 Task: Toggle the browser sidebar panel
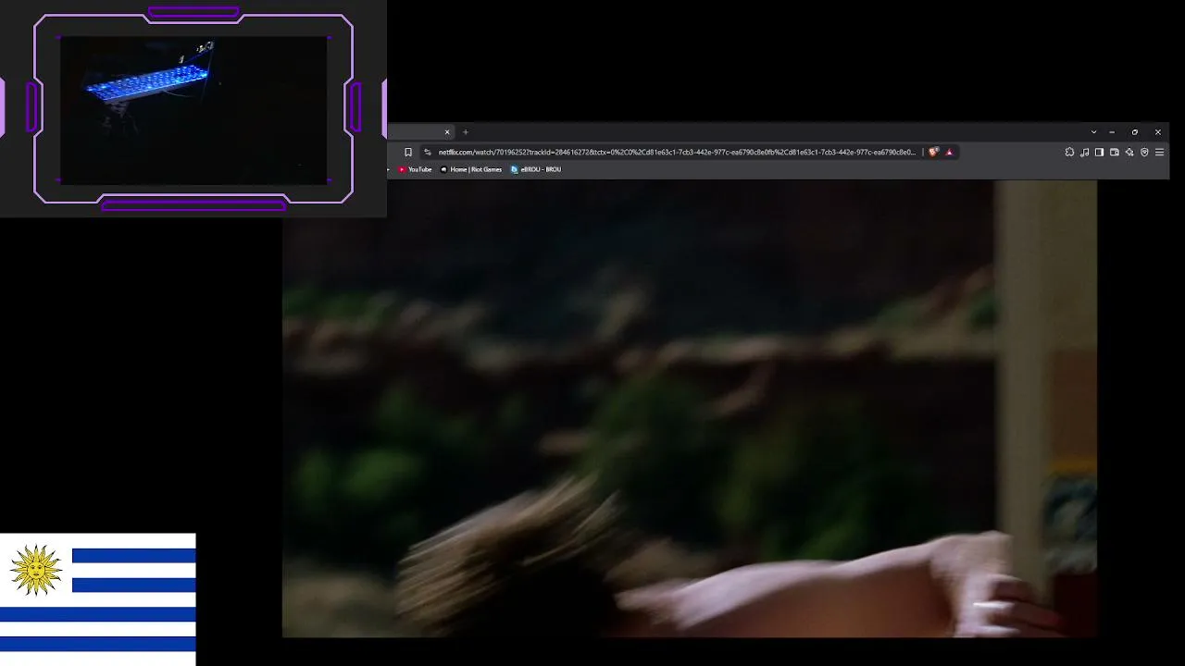click(x=1099, y=153)
